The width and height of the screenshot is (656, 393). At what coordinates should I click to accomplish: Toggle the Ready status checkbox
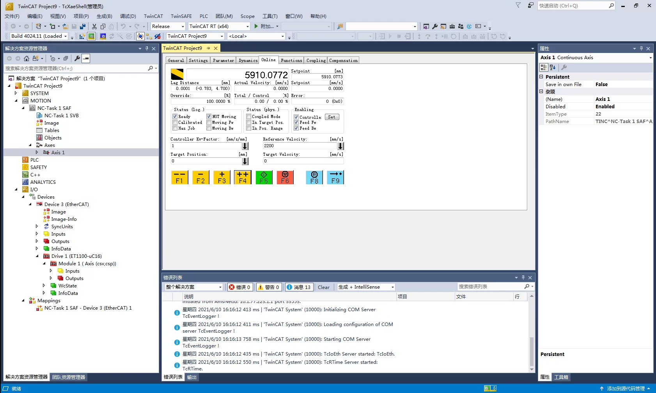(175, 116)
